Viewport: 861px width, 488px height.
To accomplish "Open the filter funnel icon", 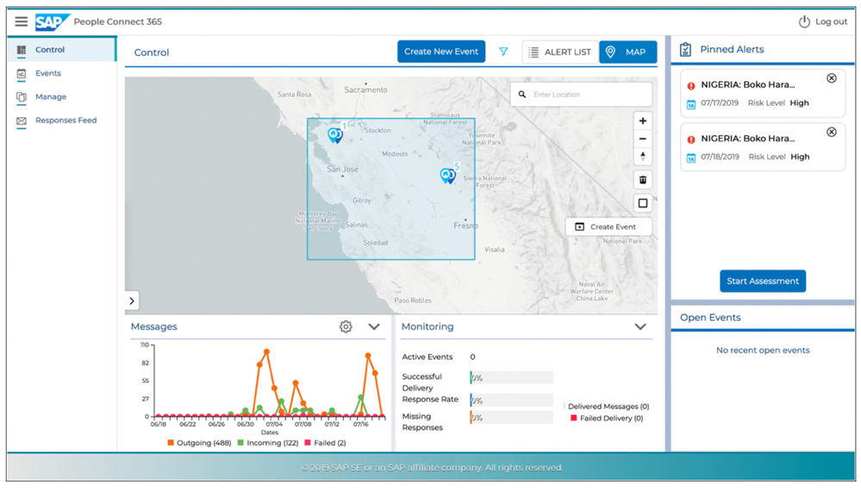I will (503, 52).
